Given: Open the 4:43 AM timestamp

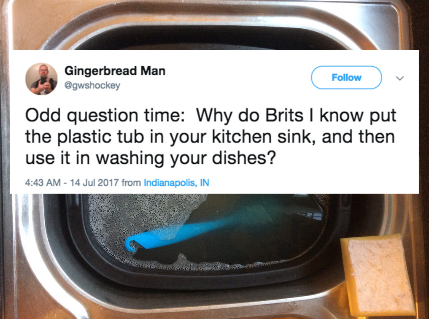Looking at the screenshot, I should (43, 182).
